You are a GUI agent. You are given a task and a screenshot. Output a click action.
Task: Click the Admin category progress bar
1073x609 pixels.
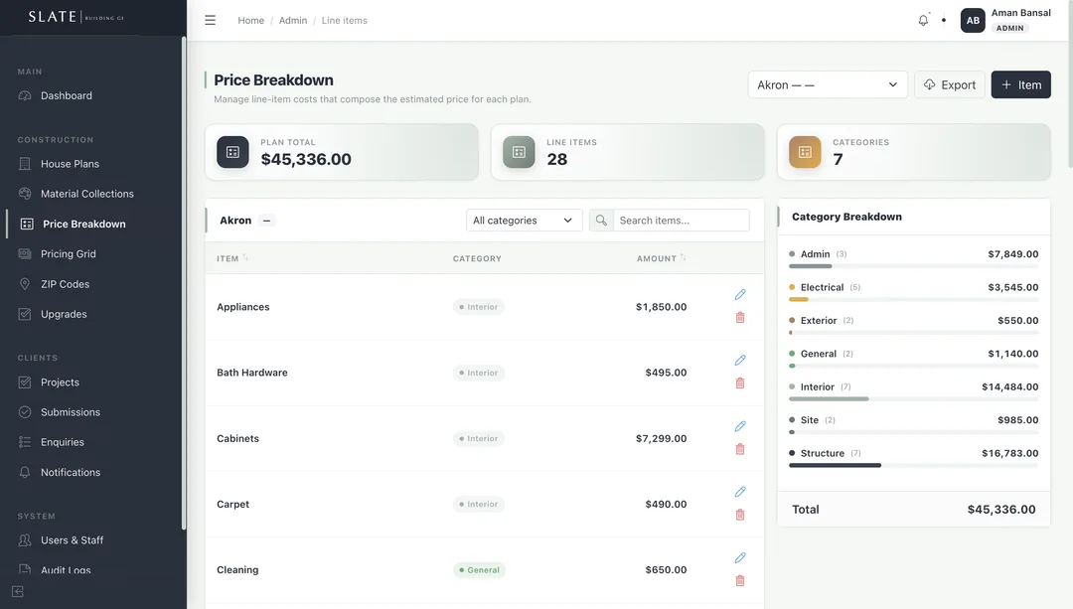click(x=914, y=266)
